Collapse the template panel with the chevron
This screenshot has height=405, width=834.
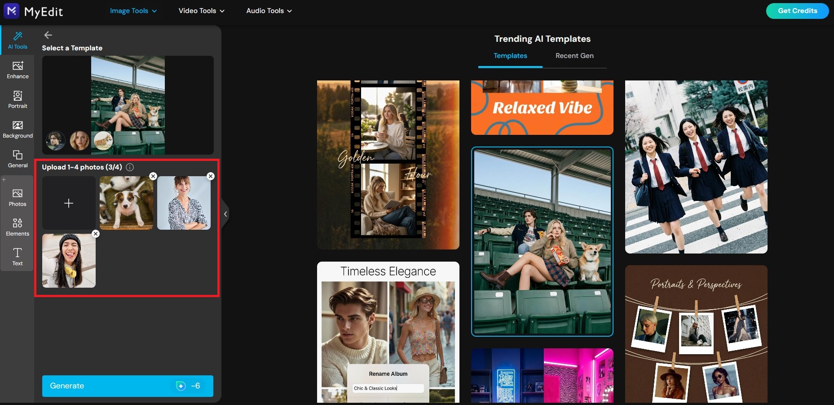point(226,214)
